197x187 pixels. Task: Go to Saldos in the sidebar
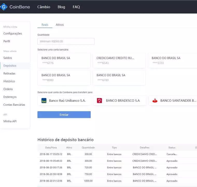point(8,58)
